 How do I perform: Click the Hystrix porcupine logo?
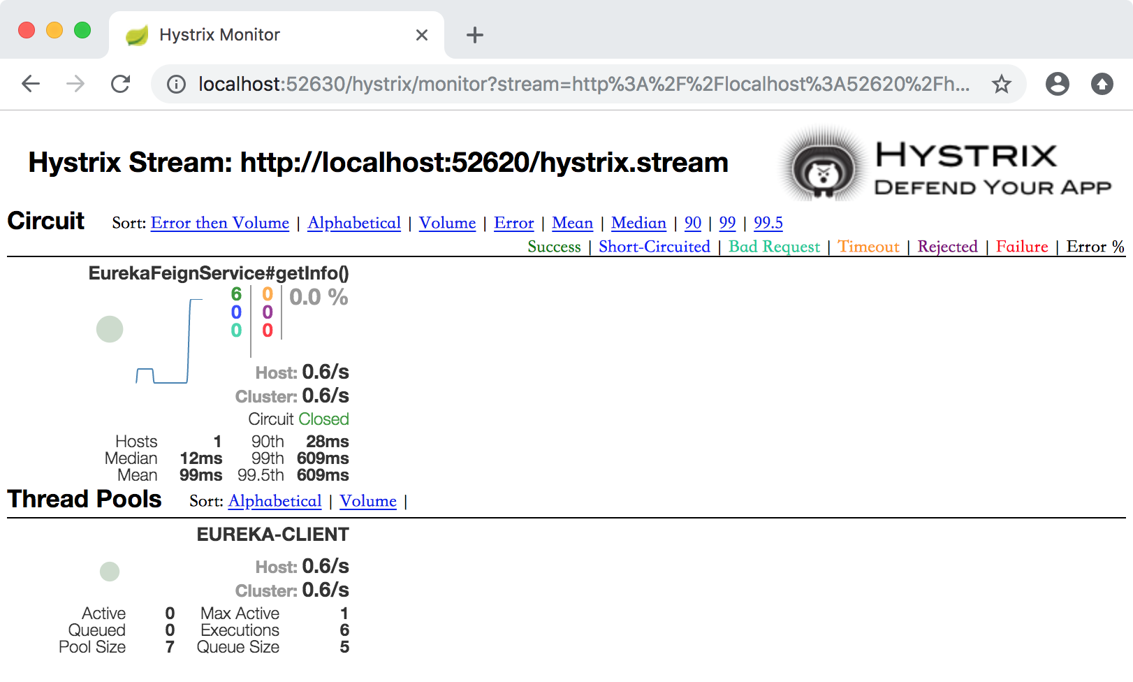tap(824, 165)
